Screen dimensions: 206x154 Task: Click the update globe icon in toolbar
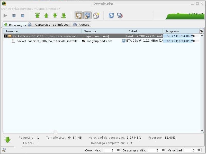coord(120,15)
